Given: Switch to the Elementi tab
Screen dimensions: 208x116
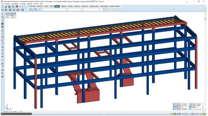Looking at the screenshot, I should pyautogui.click(x=40, y=6).
